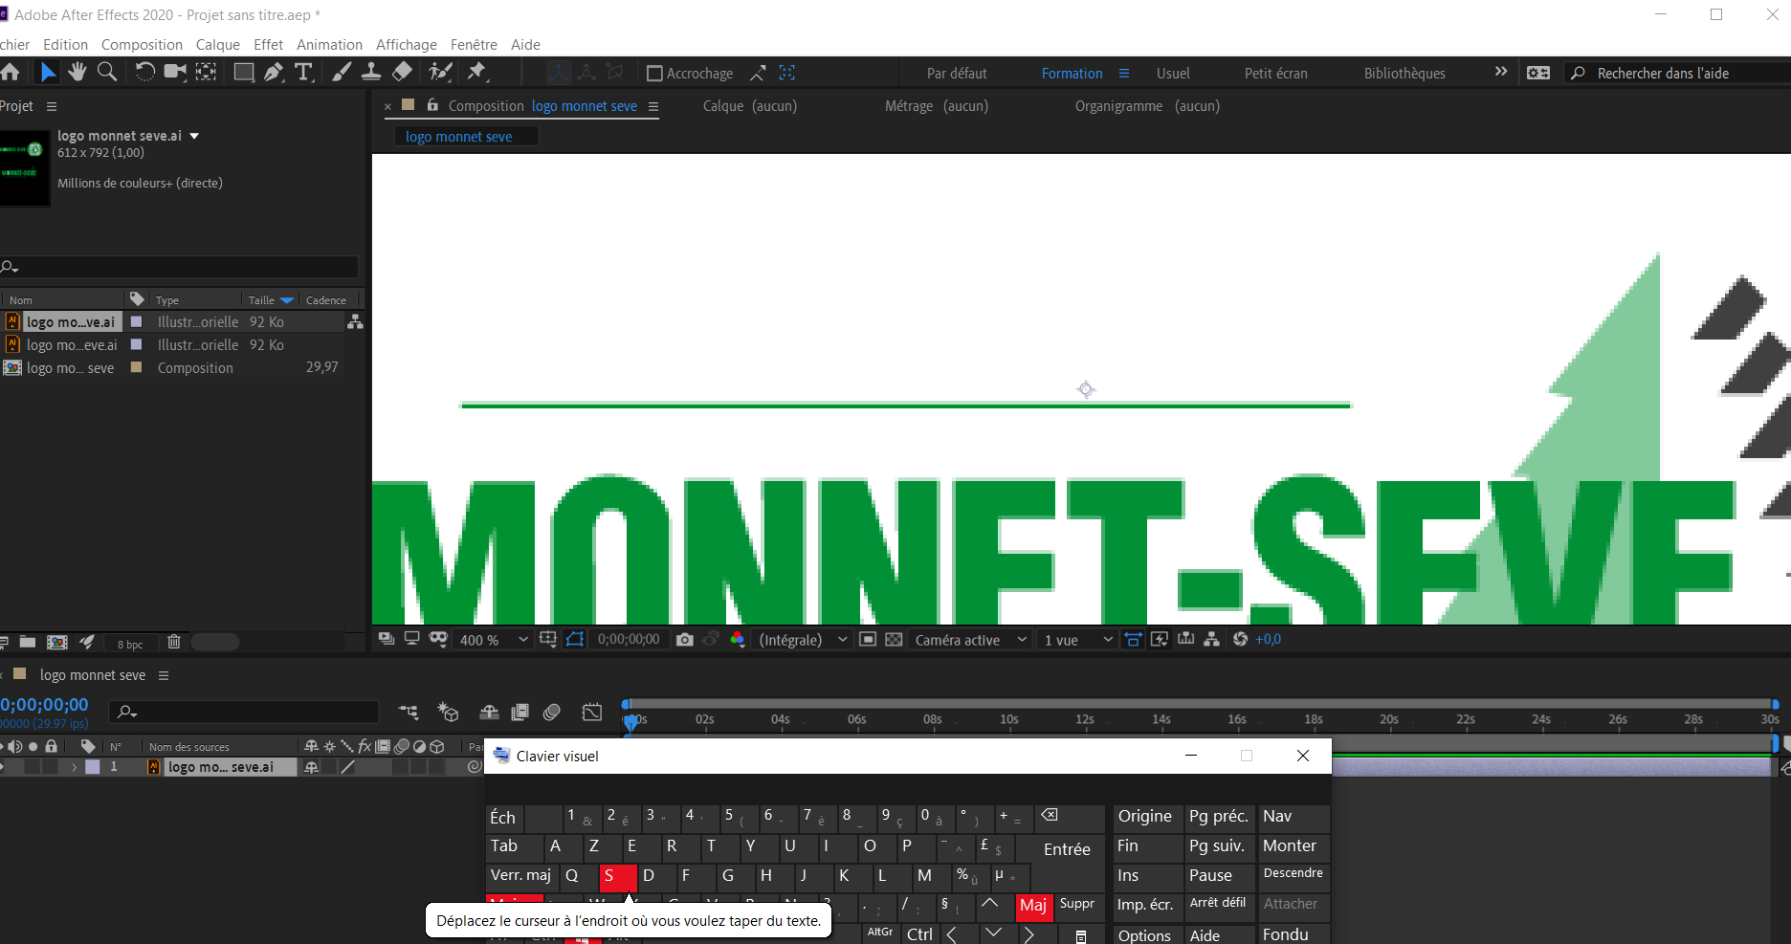The height and width of the screenshot is (944, 1791).
Task: Go to the Home screen icon
Action: [x=10, y=72]
